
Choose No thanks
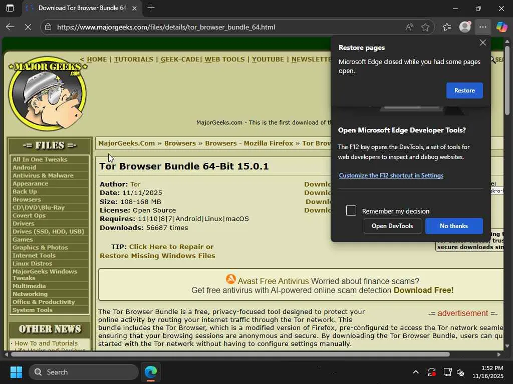(454, 226)
